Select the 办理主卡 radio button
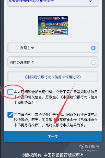Image resolution: width=105 pixels, height=158 pixels. pyautogui.click(x=93, y=48)
